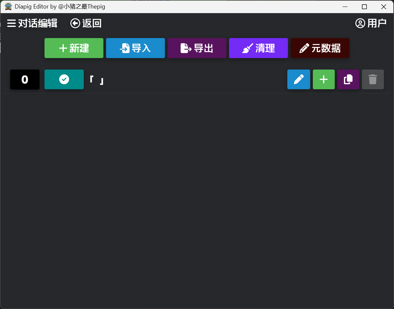Screen dimensions: 394x309
Task: Click the Diapig Editor title bar app icon
Action: tap(8, 7)
